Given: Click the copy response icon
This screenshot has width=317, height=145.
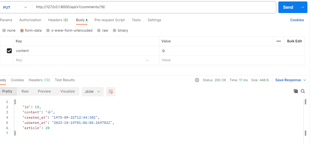Looking at the screenshot, I should click(295, 91).
